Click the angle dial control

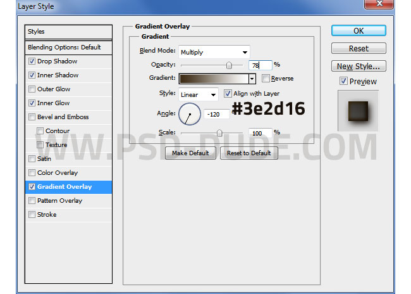pyautogui.click(x=190, y=114)
